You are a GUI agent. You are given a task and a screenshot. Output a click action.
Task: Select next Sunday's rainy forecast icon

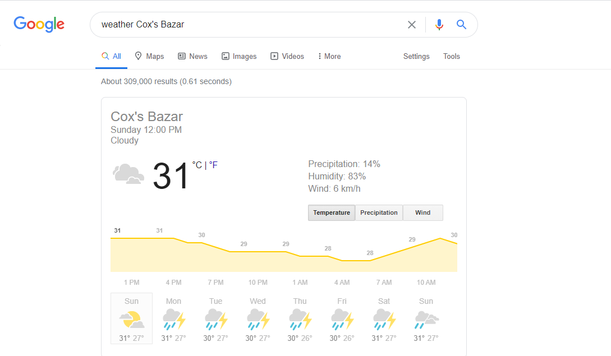pos(426,320)
